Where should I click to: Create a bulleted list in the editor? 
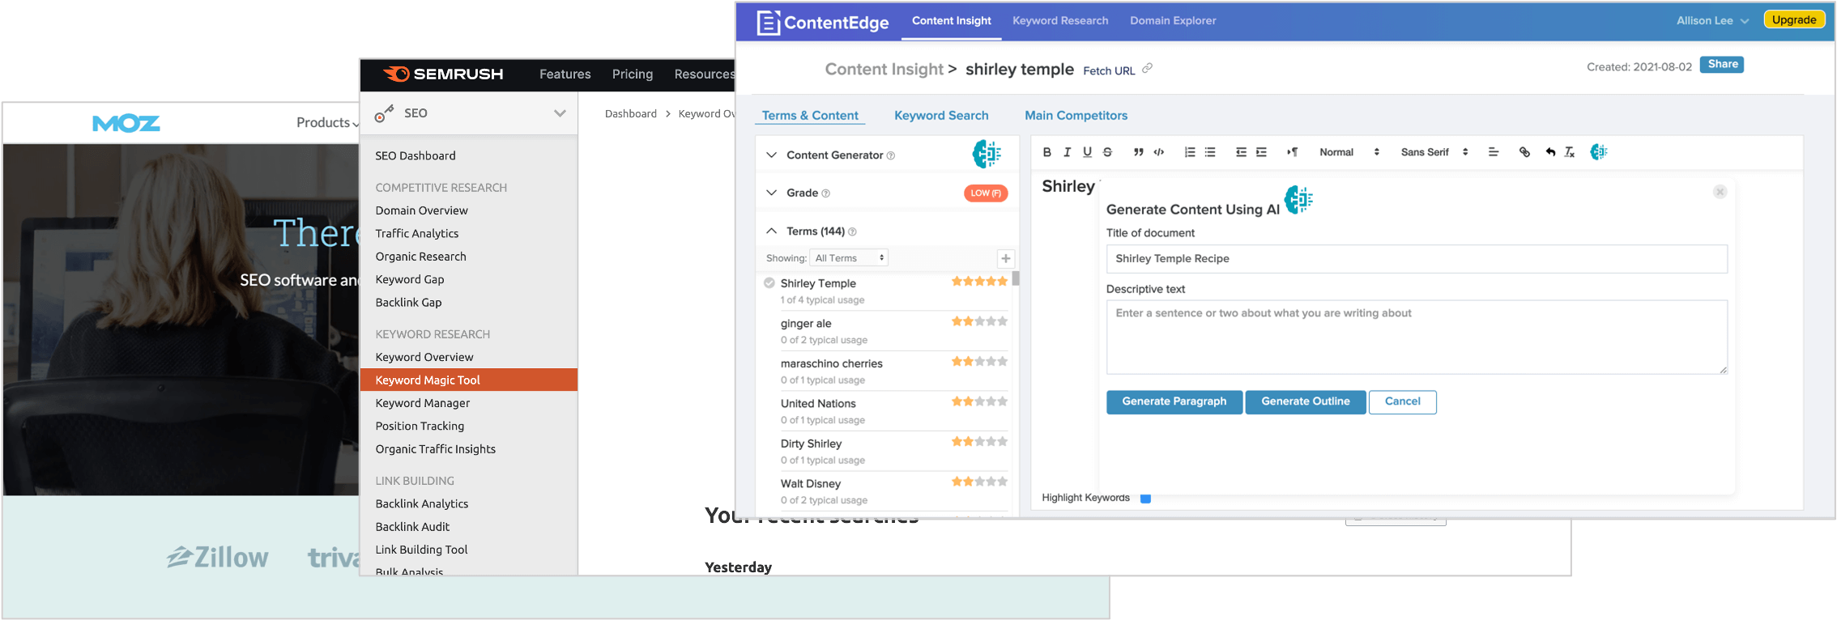[x=1210, y=152]
